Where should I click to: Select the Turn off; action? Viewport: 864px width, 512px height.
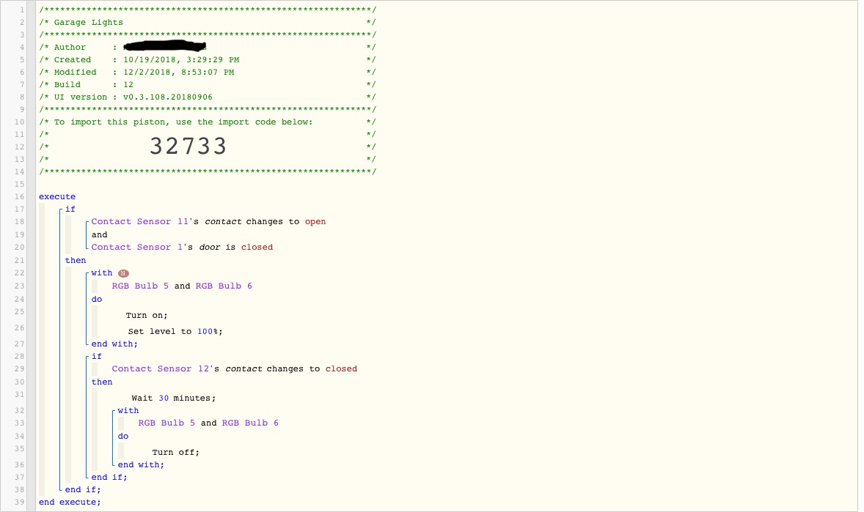[x=176, y=453]
